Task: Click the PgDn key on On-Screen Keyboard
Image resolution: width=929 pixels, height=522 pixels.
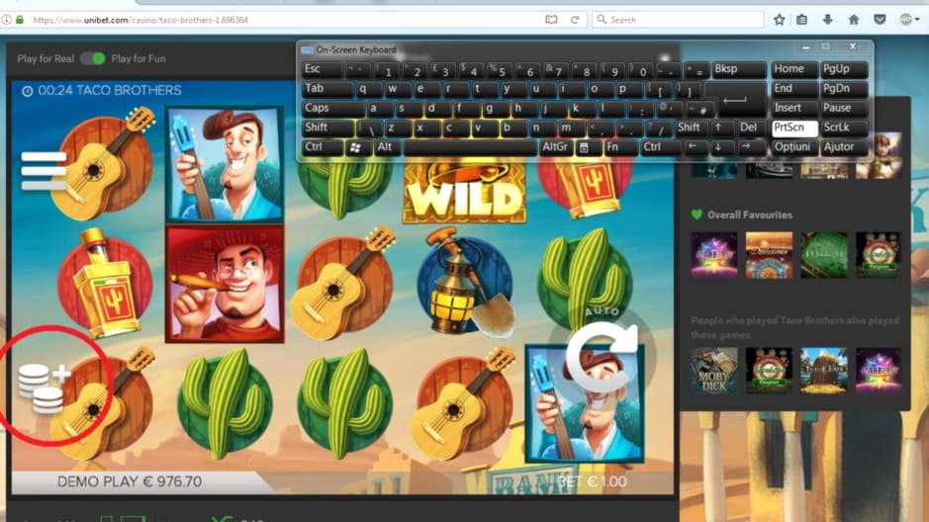Action: coord(844,89)
